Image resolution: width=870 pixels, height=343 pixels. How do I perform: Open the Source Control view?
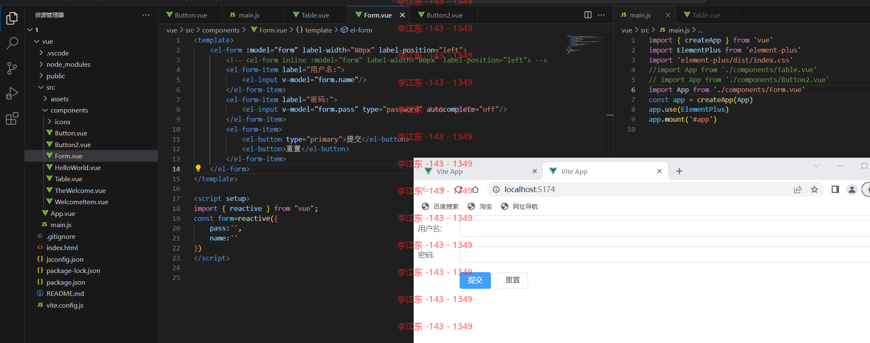click(12, 68)
